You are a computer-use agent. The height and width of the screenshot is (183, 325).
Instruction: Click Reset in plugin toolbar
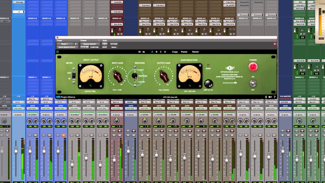[196, 52]
